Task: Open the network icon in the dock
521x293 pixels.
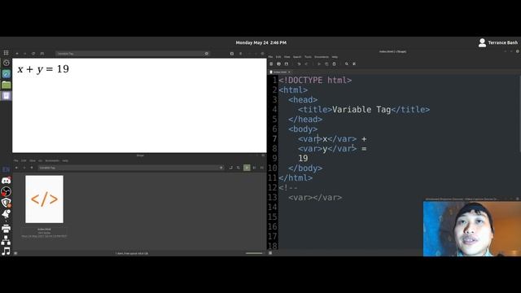Action: [6, 240]
